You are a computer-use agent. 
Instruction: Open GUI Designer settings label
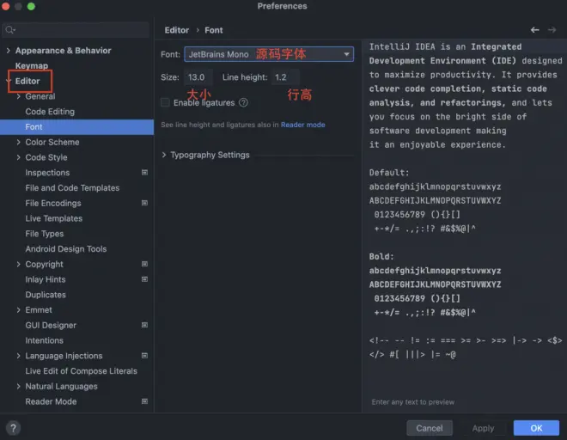coord(51,326)
